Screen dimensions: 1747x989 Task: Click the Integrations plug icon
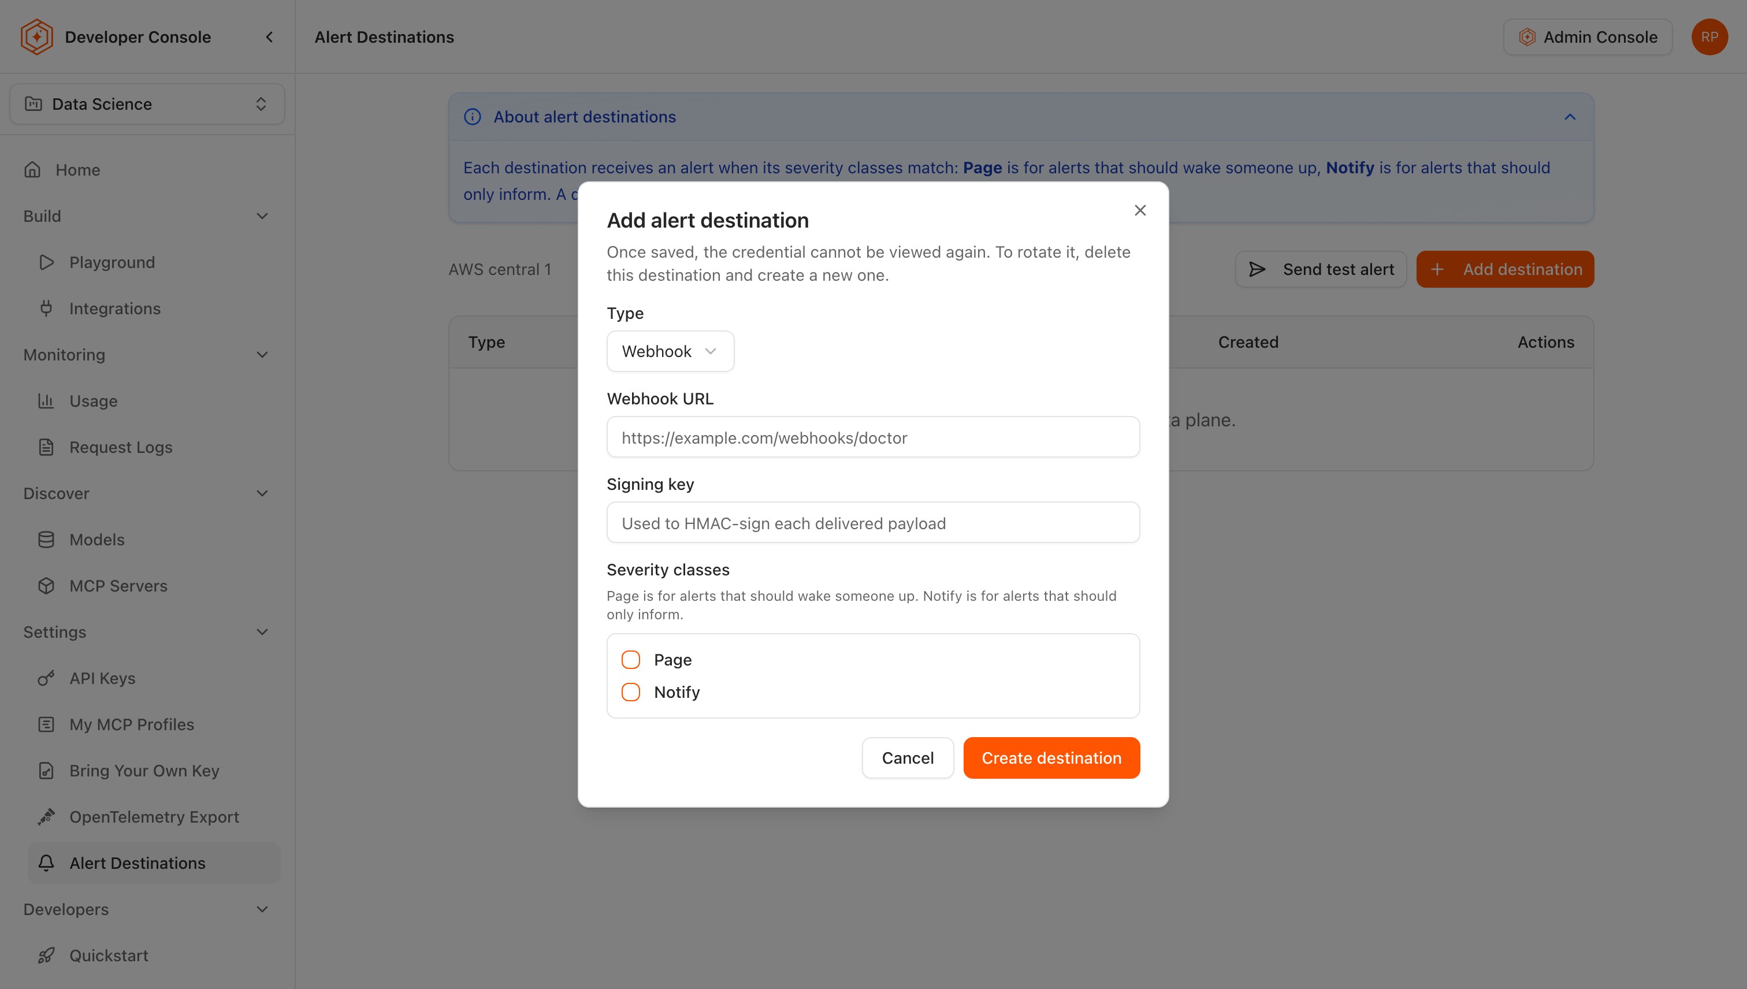click(46, 308)
